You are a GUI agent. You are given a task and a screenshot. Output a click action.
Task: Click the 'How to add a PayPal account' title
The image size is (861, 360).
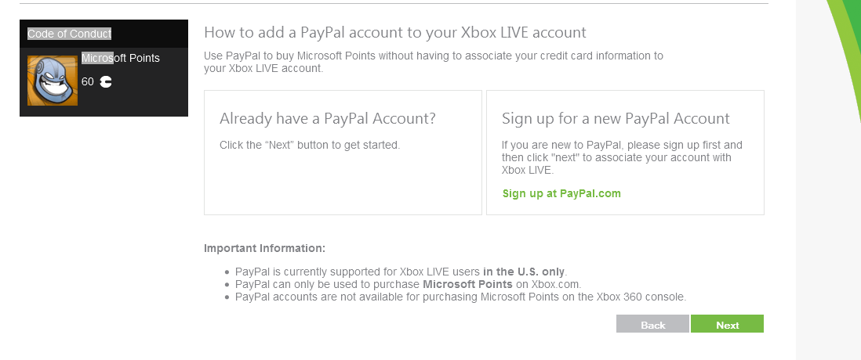[394, 33]
